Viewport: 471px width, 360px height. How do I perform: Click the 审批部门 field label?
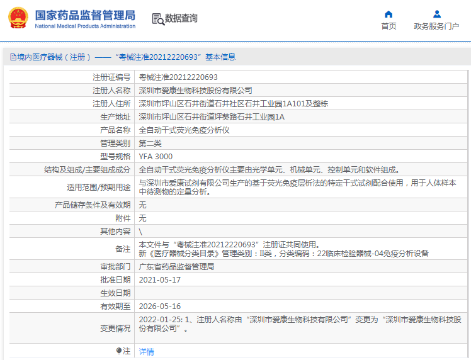click(115, 267)
